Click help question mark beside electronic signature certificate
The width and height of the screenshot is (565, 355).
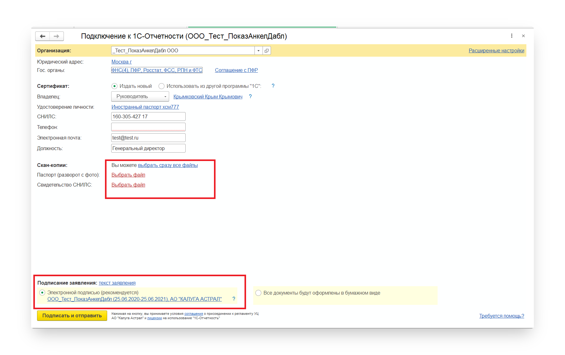234,299
